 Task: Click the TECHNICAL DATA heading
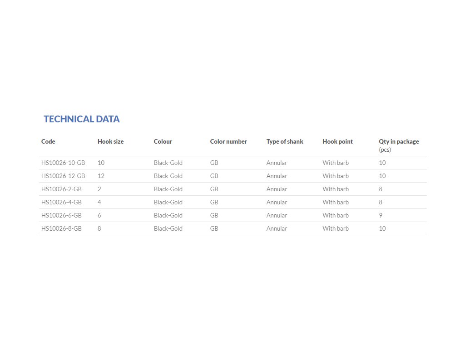tap(82, 119)
